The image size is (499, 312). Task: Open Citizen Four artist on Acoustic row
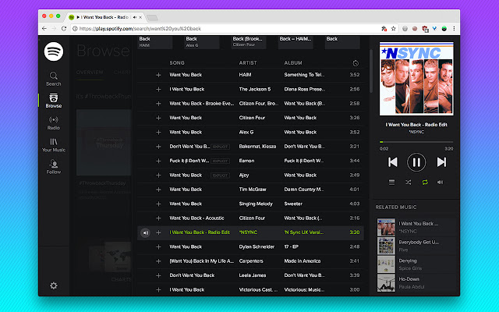[252, 218]
